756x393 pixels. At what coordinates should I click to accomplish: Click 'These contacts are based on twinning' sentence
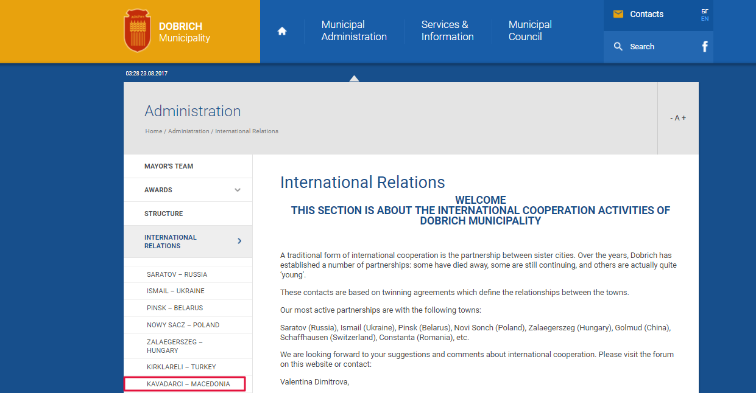coord(454,293)
